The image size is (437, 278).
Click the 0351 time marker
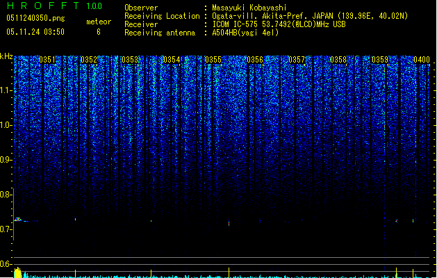click(x=47, y=60)
